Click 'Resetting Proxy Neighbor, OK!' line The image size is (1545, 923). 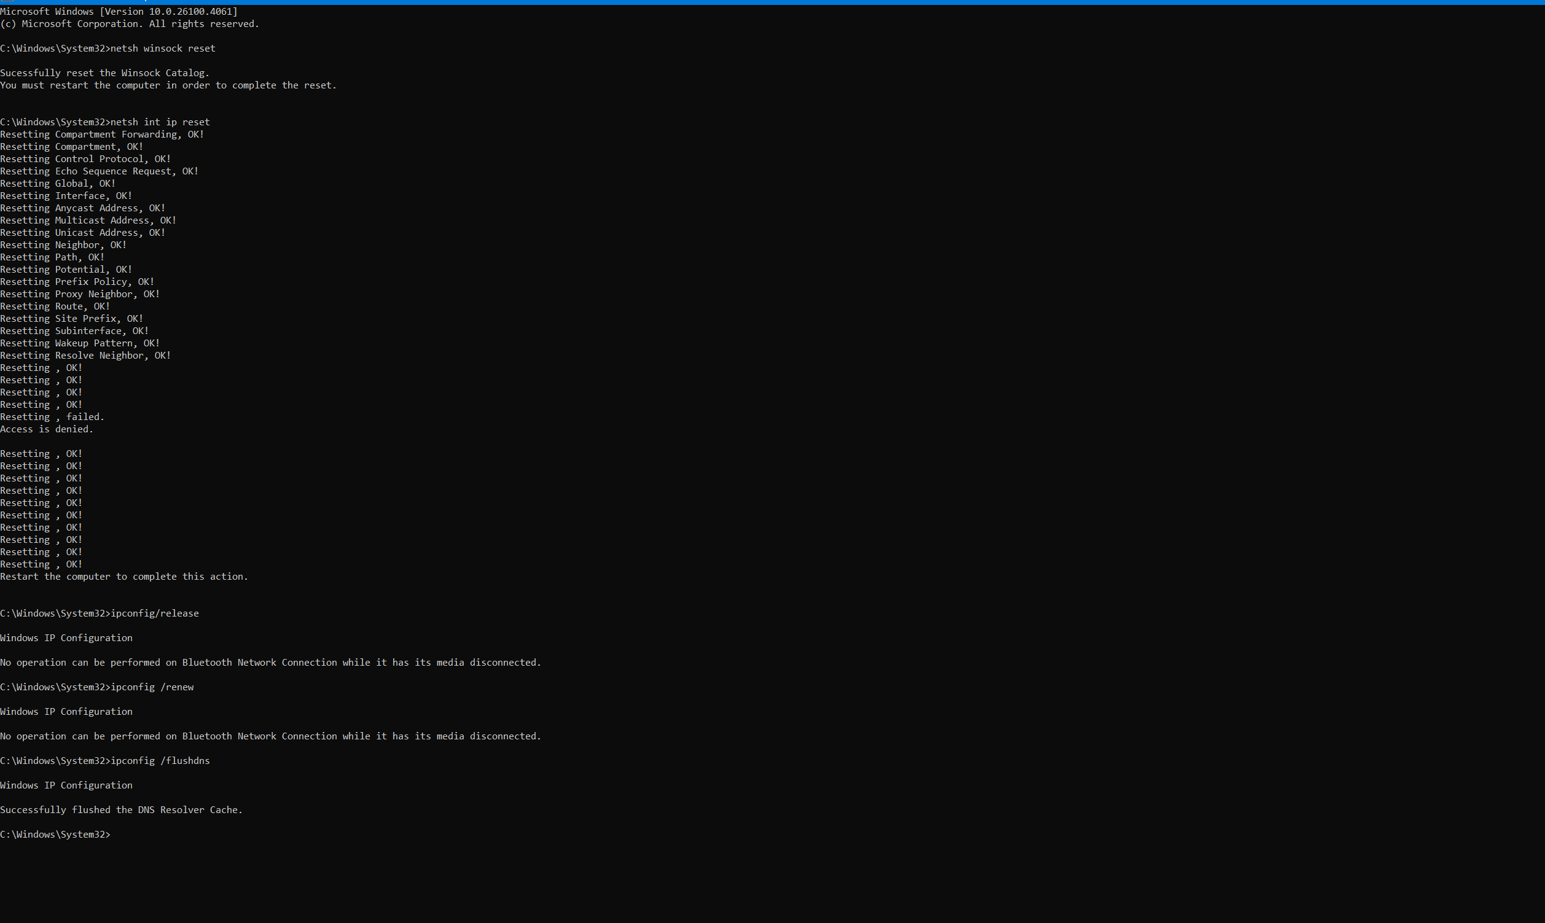[80, 294]
